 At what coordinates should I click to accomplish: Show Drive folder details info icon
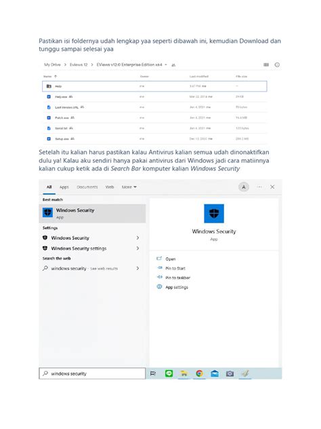[277, 65]
